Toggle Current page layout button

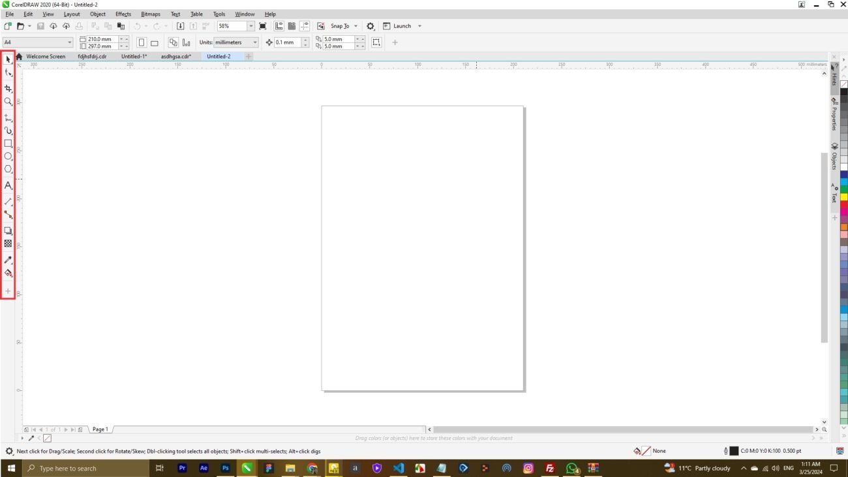[x=187, y=42]
